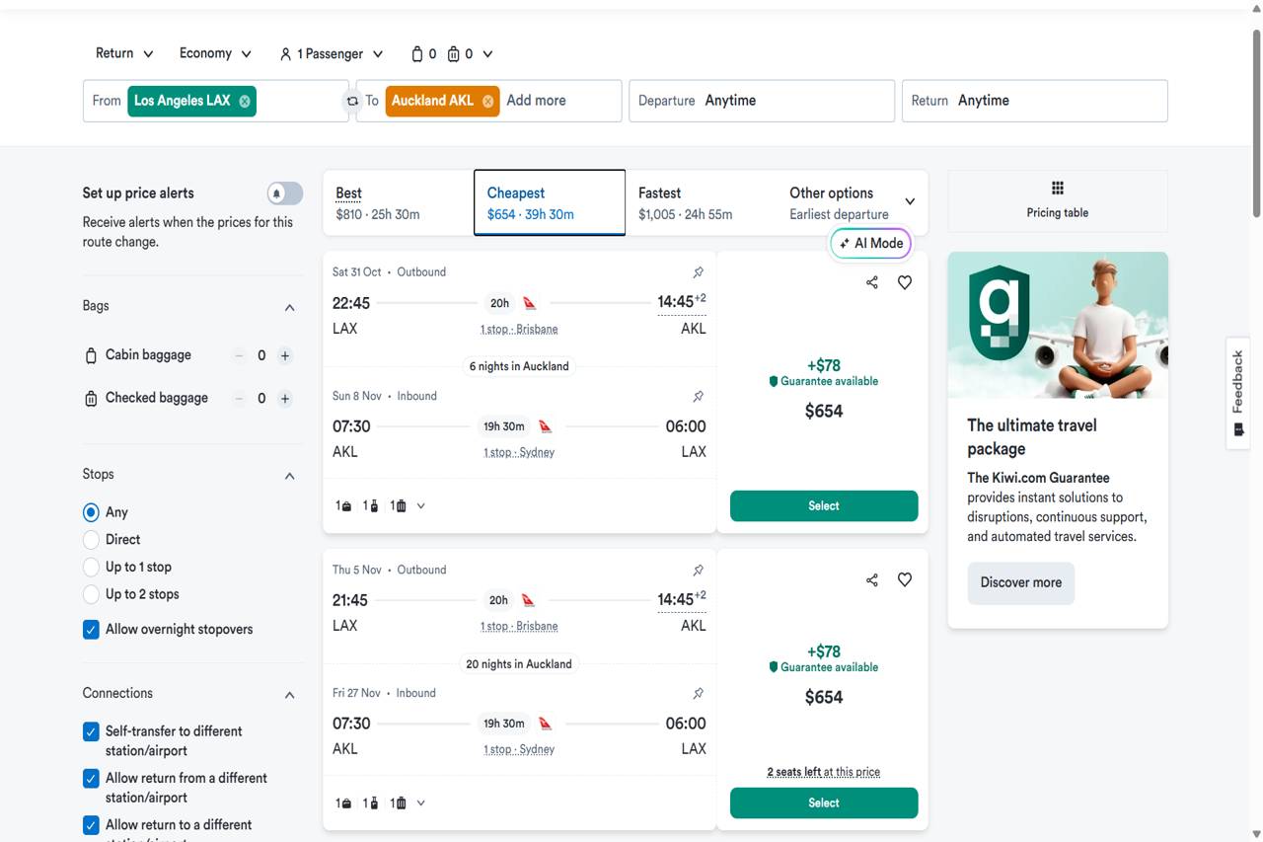This screenshot has width=1263, height=842.
Task: Uncheck Allow return from a different station/airport
Action: 91,779
